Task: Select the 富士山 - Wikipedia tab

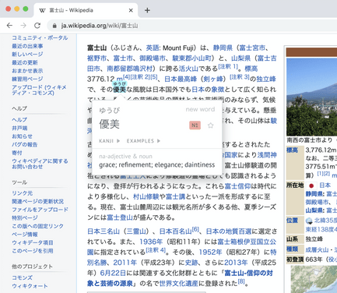Action: 86,10
